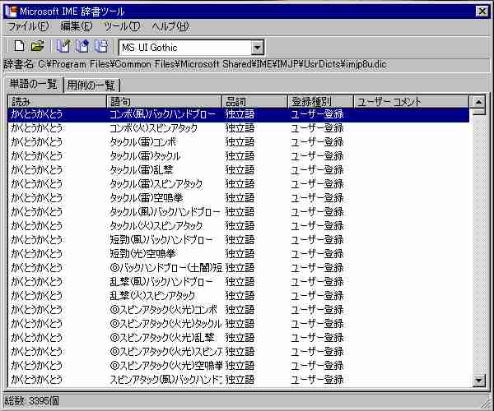494x411 pixels.
Task: Select the entry タックル(風)バックハンドブロー
Action: (x=239, y=212)
